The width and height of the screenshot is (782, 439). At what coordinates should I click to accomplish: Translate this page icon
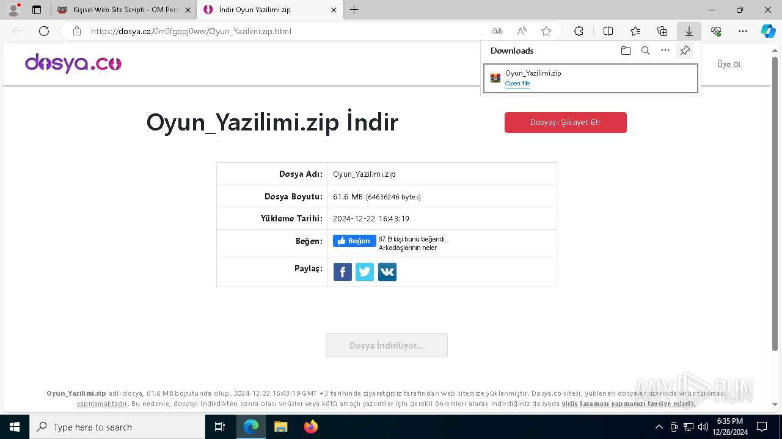point(497,31)
